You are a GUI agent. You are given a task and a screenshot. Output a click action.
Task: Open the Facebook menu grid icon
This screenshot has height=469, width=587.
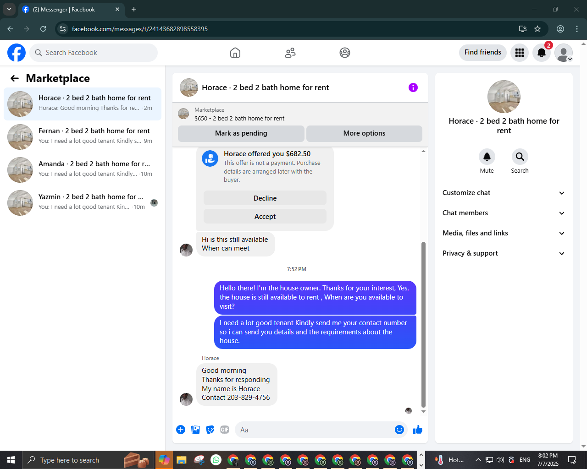pyautogui.click(x=520, y=53)
